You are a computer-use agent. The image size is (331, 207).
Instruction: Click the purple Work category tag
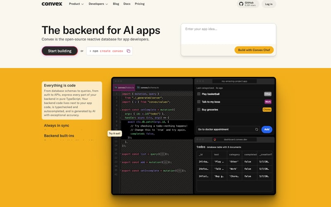[268, 101]
